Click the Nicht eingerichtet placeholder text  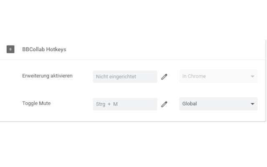[116, 77]
